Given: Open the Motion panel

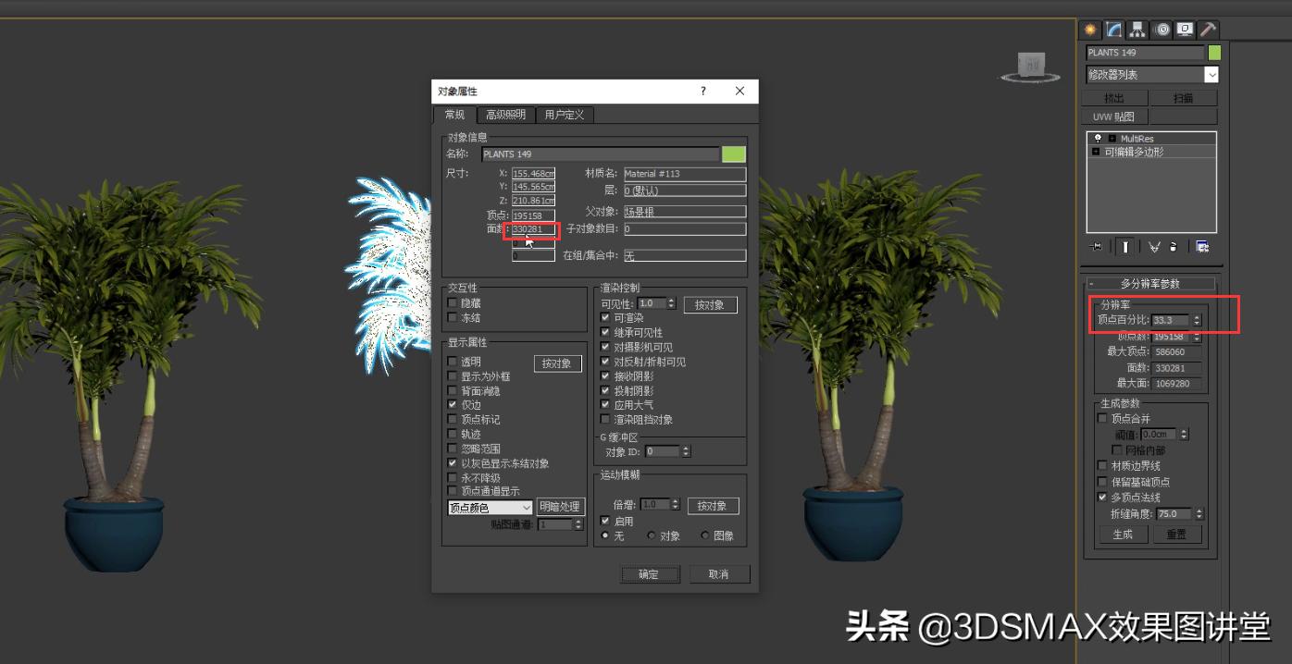Looking at the screenshot, I should [1161, 29].
